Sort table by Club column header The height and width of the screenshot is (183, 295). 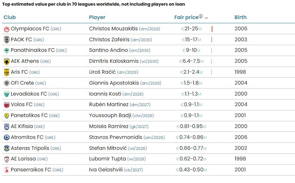coord(10,17)
